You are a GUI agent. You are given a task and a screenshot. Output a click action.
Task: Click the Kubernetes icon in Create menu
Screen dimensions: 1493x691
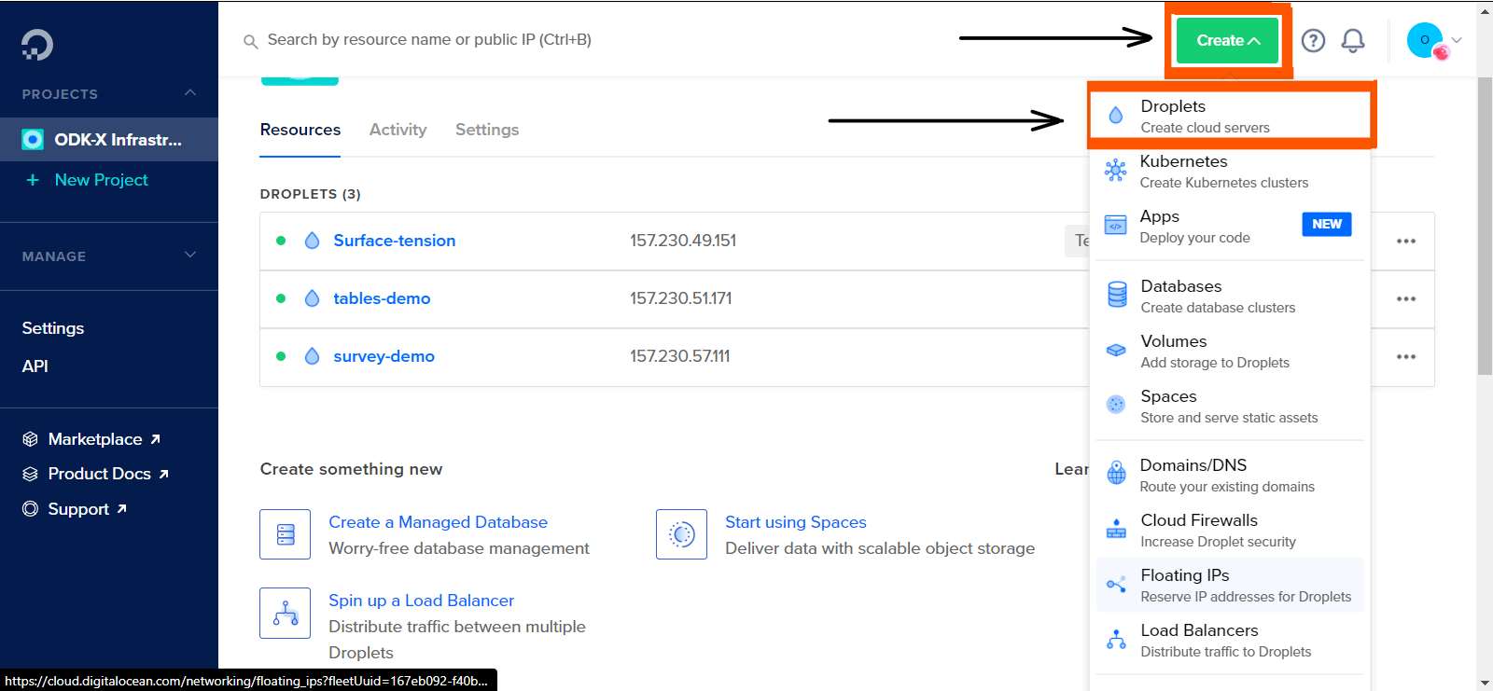tap(1115, 170)
